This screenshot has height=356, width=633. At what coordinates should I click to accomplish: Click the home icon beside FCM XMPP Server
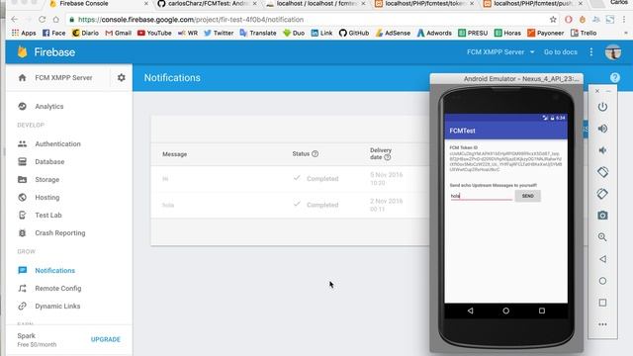[22, 77]
